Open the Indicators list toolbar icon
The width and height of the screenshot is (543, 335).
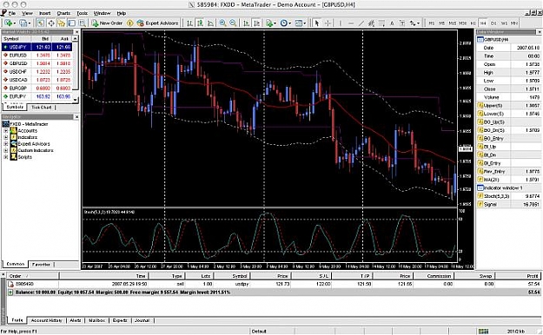tap(269, 23)
